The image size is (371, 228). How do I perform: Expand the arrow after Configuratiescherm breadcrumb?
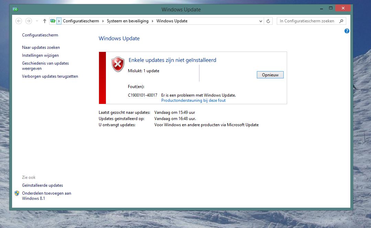pos(103,21)
